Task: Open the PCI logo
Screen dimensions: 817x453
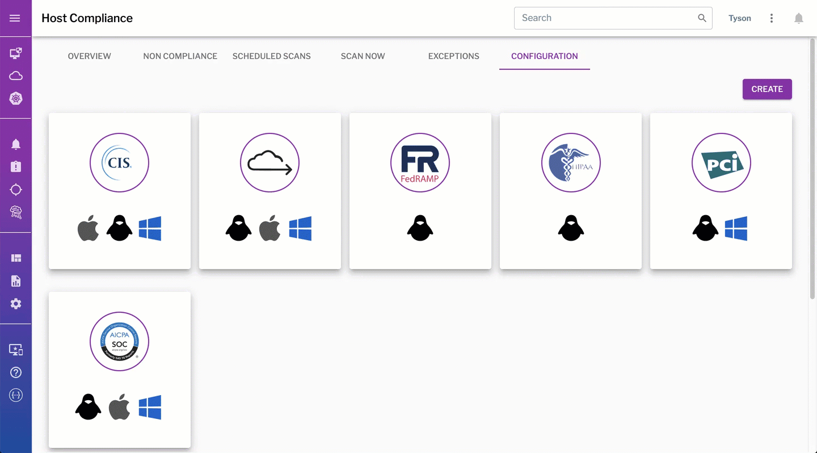Action: 721,163
